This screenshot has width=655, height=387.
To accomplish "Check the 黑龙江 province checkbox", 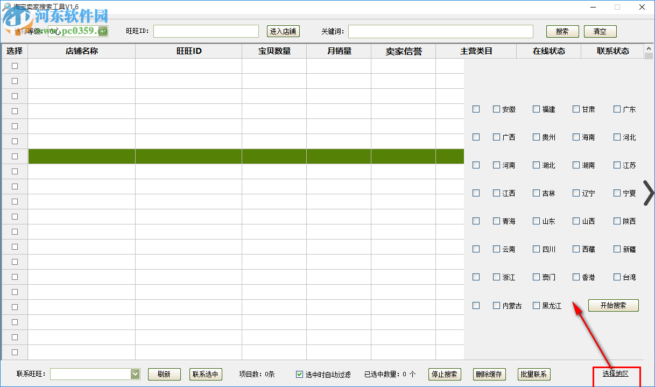I will [x=536, y=305].
